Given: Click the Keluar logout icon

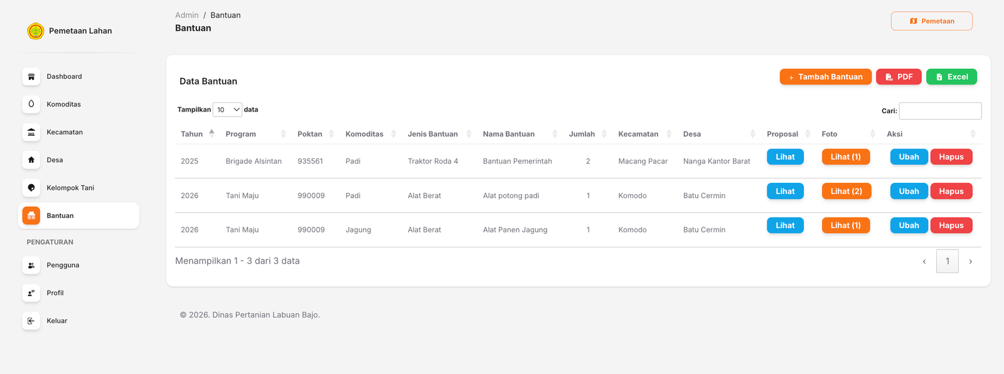Looking at the screenshot, I should (x=31, y=321).
